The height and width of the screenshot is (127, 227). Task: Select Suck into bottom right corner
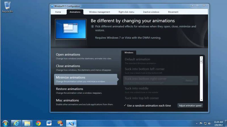click(161, 80)
